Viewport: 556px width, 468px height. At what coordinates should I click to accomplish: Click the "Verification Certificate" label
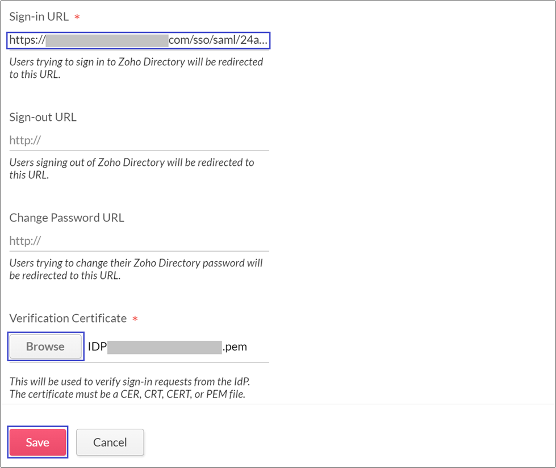point(68,318)
